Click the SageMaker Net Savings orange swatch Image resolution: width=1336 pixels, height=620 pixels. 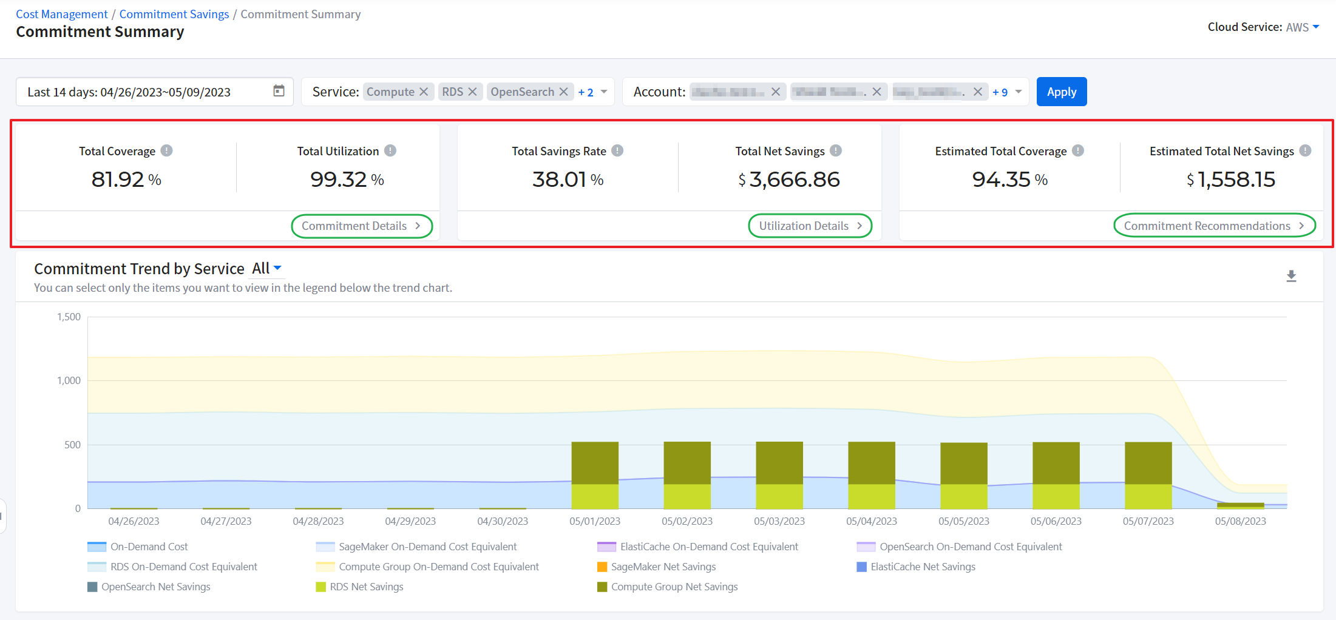[x=602, y=567]
